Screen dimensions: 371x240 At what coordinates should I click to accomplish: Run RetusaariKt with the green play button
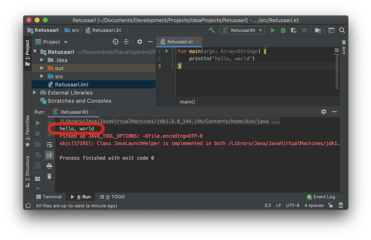pyautogui.click(x=272, y=30)
